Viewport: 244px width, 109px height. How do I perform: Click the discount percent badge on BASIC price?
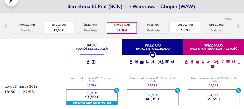117,90
